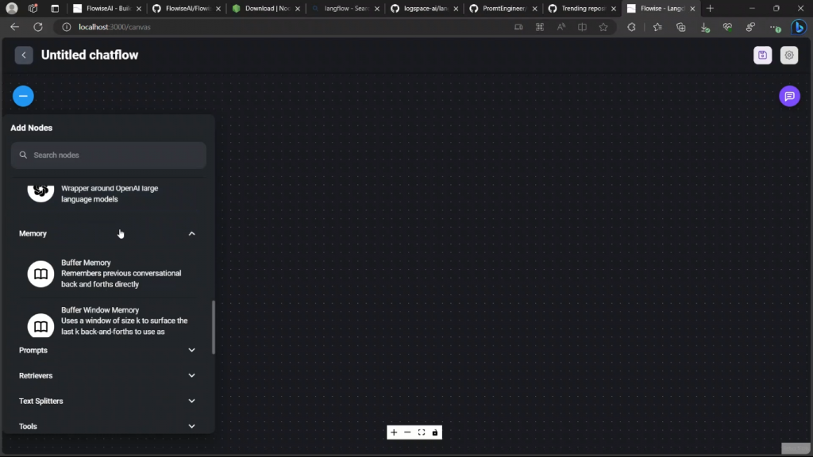Select Buffer Window Memory node entry
Screen dimensions: 813x457
110,321
